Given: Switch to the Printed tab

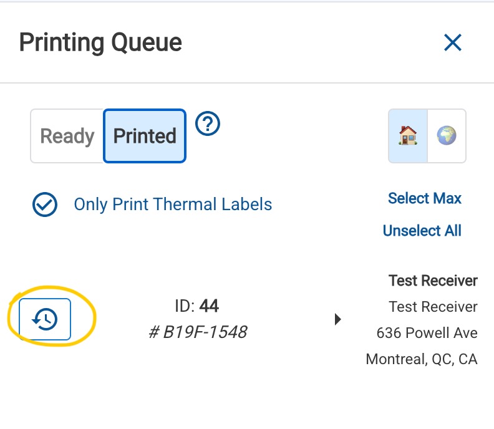Looking at the screenshot, I should point(145,136).
